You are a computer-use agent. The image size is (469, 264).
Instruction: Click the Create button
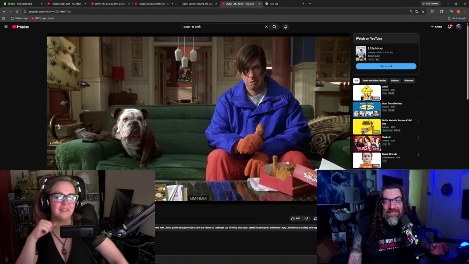tap(436, 27)
